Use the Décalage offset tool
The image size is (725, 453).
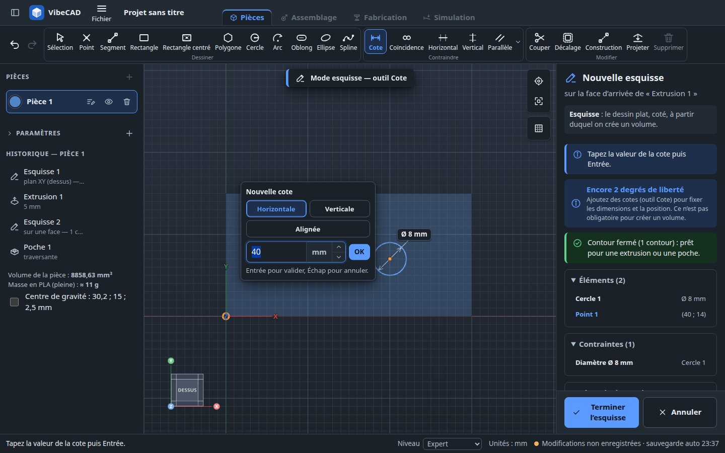(567, 42)
